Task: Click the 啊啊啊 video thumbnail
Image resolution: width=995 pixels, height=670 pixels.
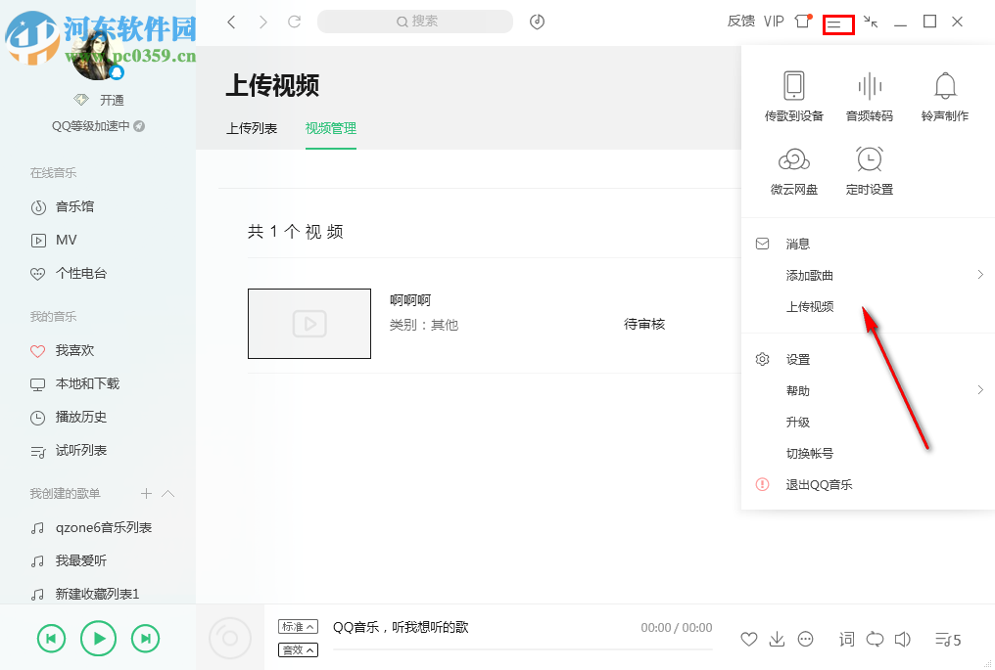Action: pos(309,324)
